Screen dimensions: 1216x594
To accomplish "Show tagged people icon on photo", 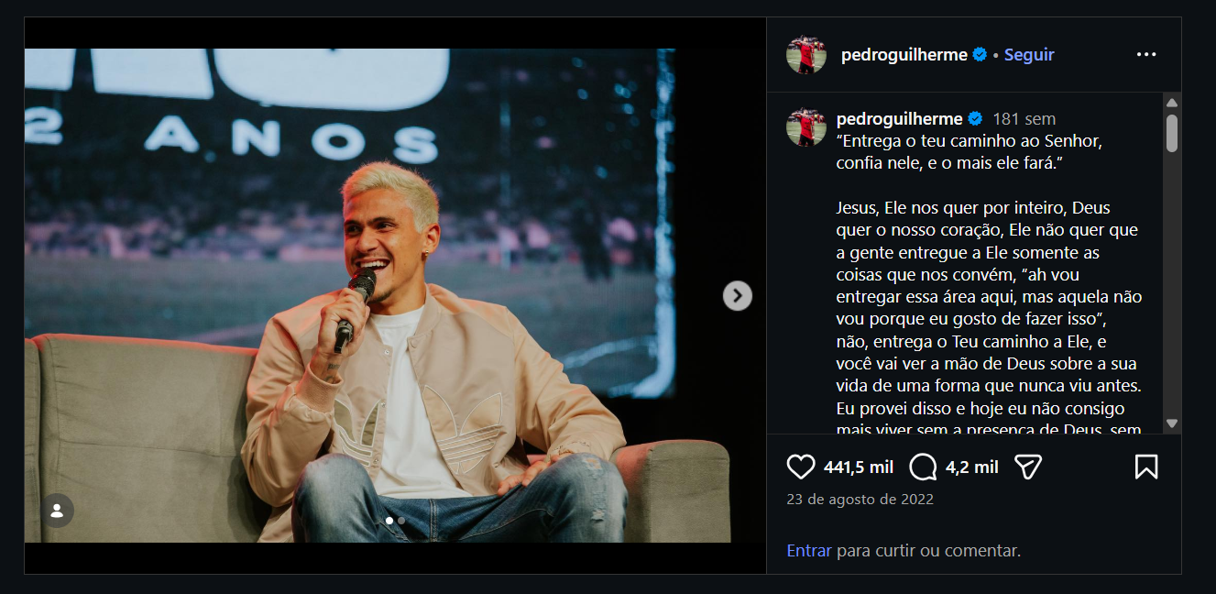I will point(57,511).
